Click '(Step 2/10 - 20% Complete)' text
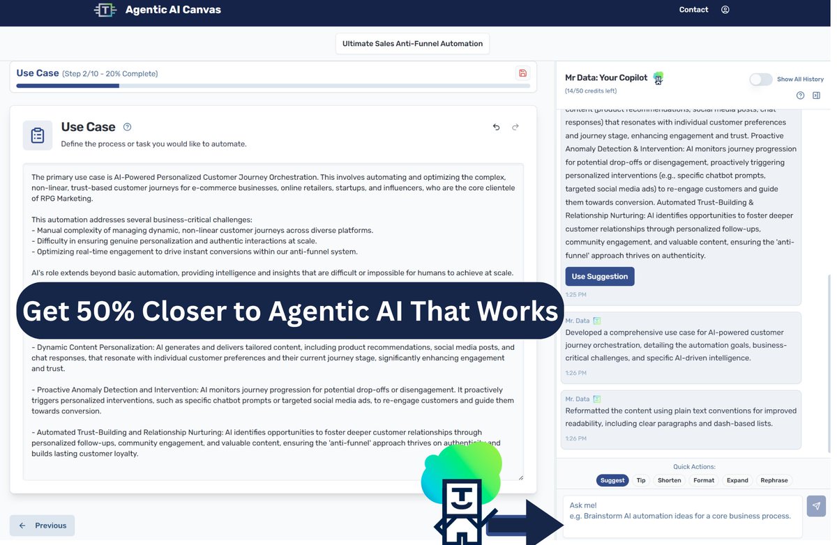This screenshot has width=837, height=545. pos(110,74)
